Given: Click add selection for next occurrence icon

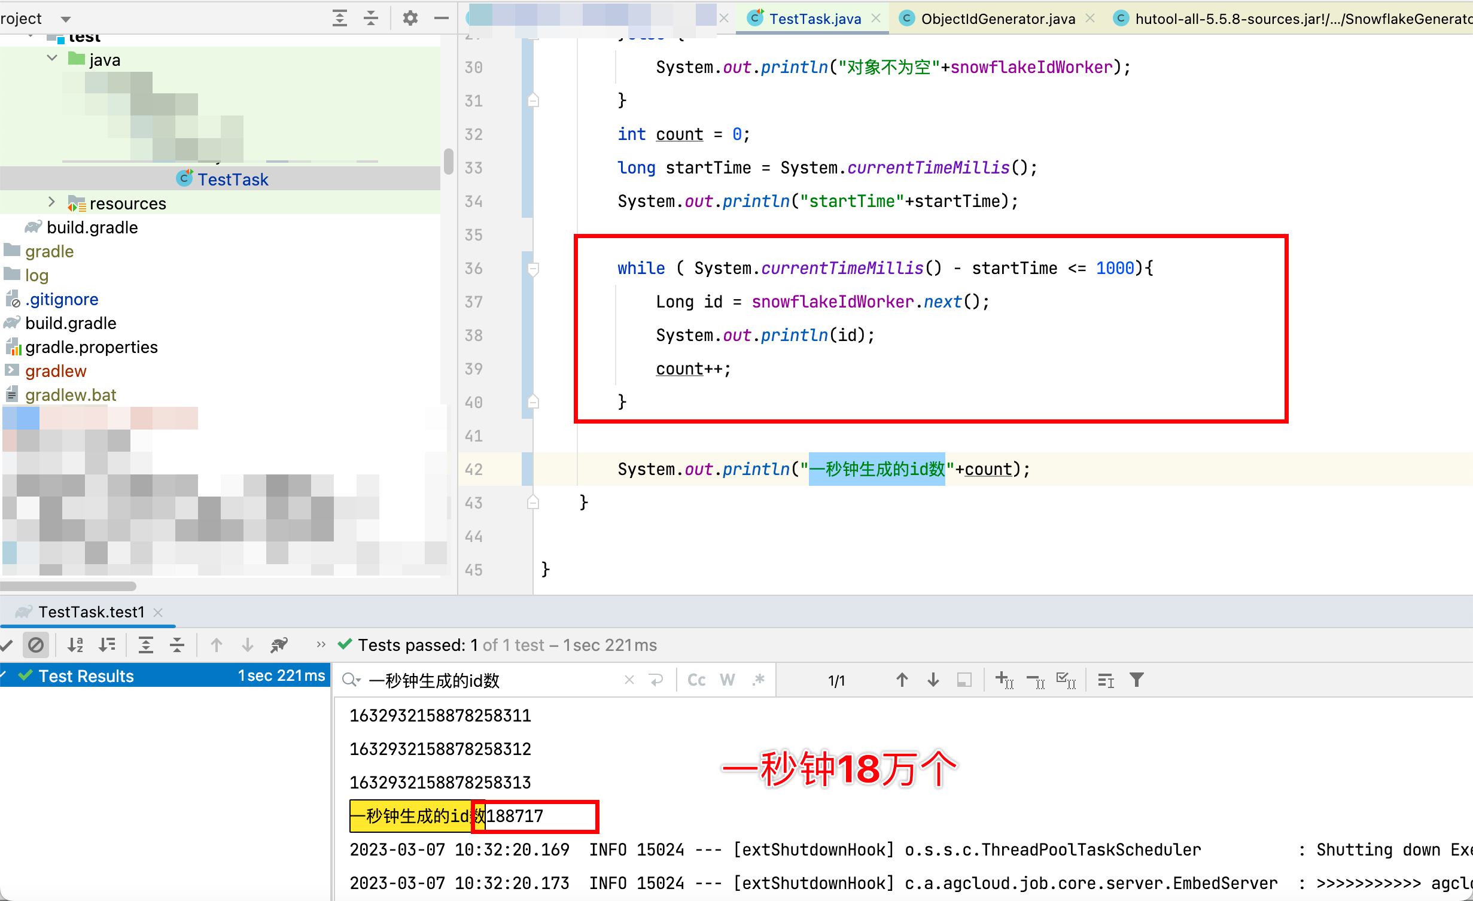Looking at the screenshot, I should click(x=1004, y=680).
